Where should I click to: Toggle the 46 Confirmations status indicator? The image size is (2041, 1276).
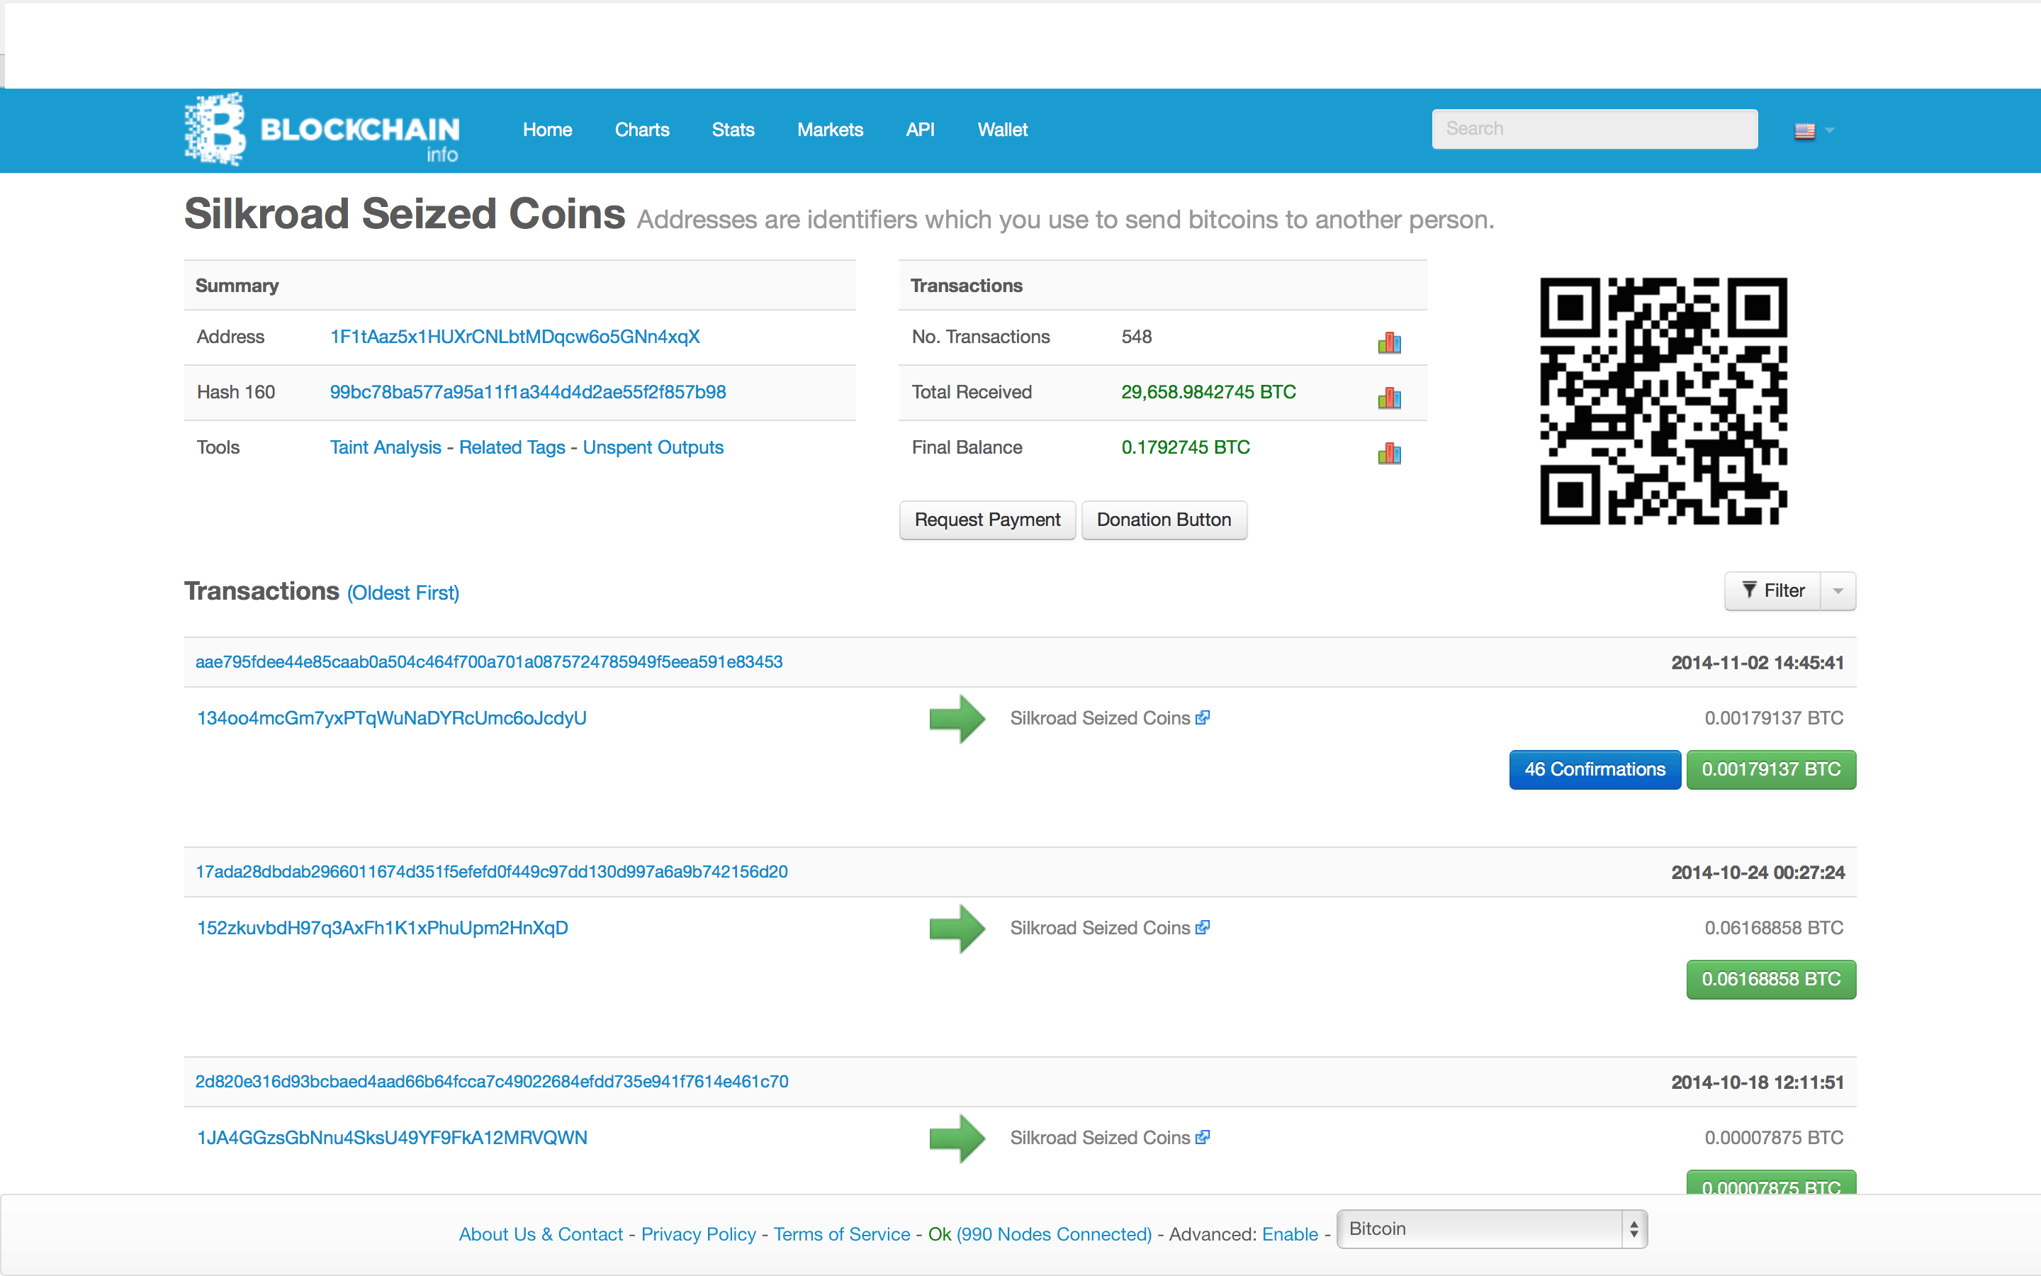1596,769
